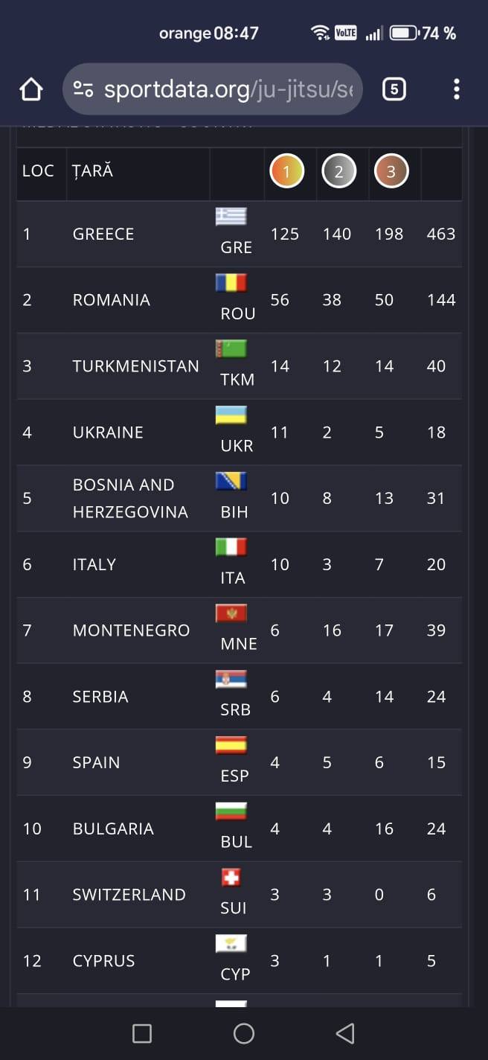488x1060 pixels.
Task: Click the bronze medal column icon
Action: [391, 172]
